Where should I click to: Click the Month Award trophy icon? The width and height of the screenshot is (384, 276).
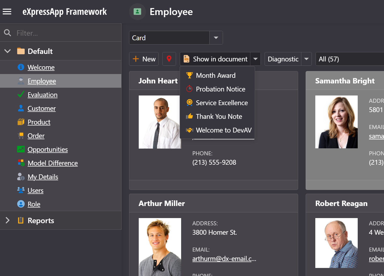(x=189, y=75)
